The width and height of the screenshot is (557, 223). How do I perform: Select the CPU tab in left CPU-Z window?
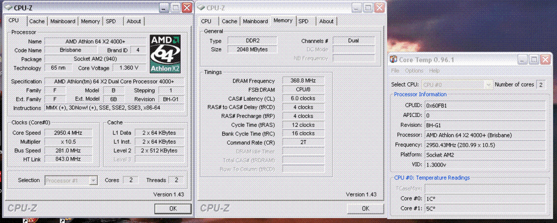click(14, 21)
